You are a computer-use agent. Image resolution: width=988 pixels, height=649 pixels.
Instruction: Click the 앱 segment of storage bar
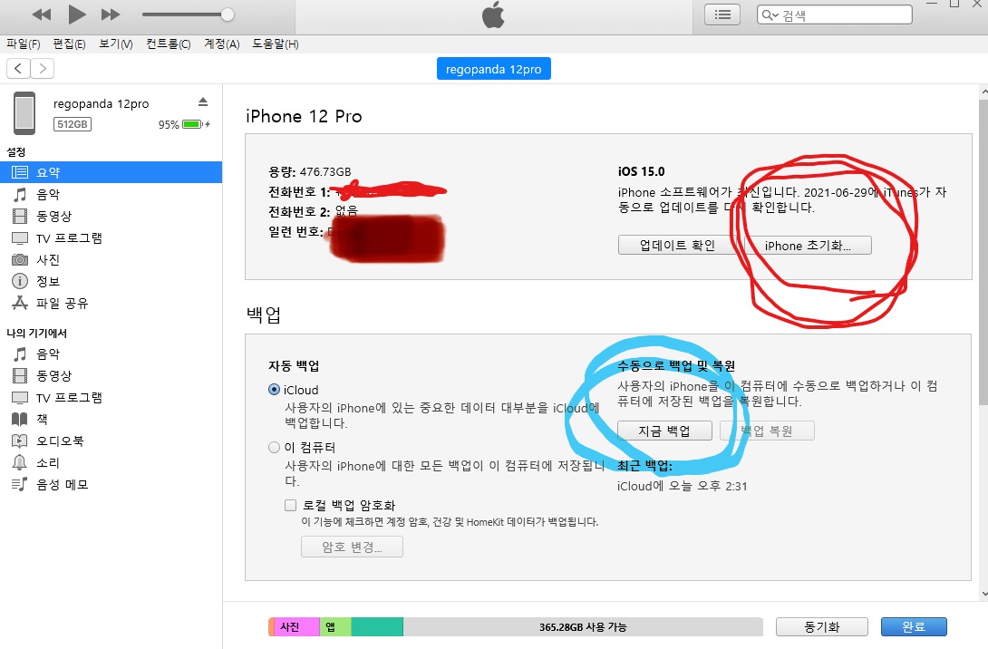(x=334, y=627)
